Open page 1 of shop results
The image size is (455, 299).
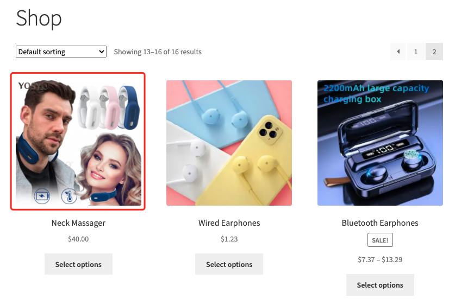coord(416,52)
